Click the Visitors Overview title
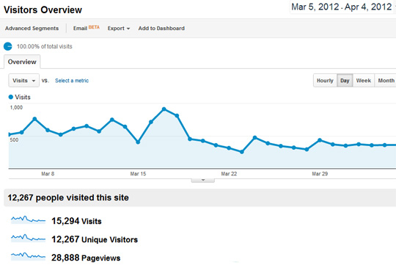 pos(43,10)
